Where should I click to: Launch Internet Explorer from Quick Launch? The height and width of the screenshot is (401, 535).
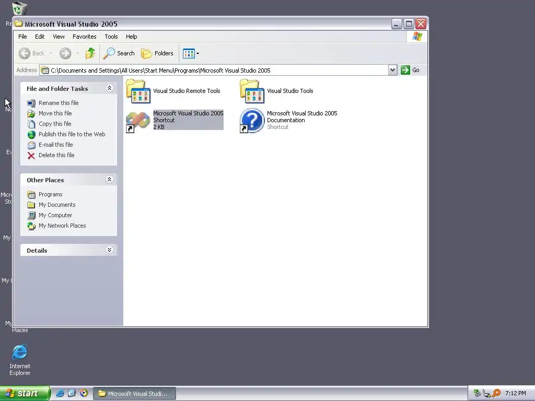pyautogui.click(x=60, y=393)
